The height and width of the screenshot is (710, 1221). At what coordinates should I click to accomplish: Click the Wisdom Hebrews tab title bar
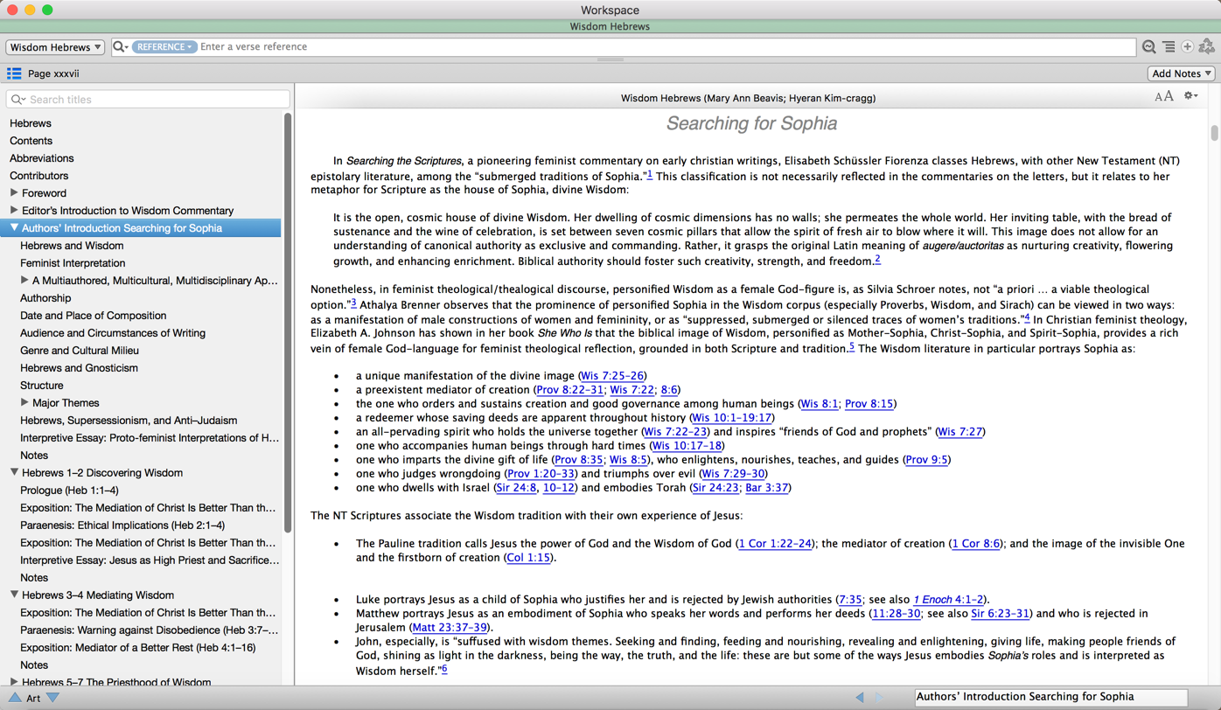point(610,26)
